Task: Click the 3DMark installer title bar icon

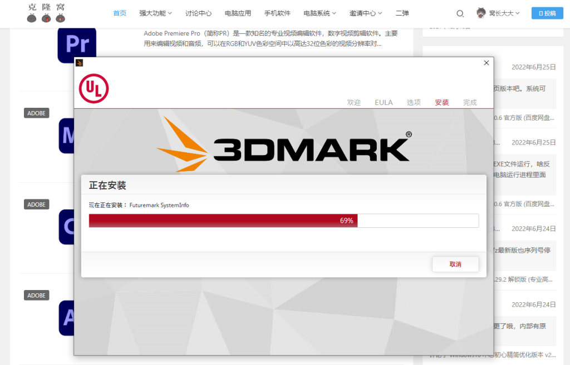Action: [79, 63]
